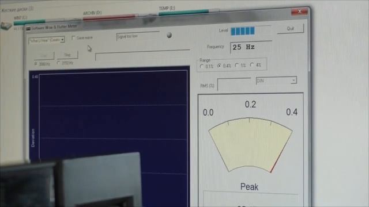Close the Wow & Flutter Meter window
Viewport: 369px width, 207px height.
(x=299, y=11)
